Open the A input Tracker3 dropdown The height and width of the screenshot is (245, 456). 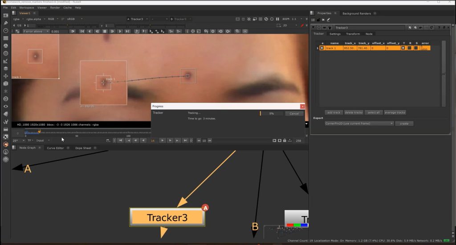[x=137, y=19]
